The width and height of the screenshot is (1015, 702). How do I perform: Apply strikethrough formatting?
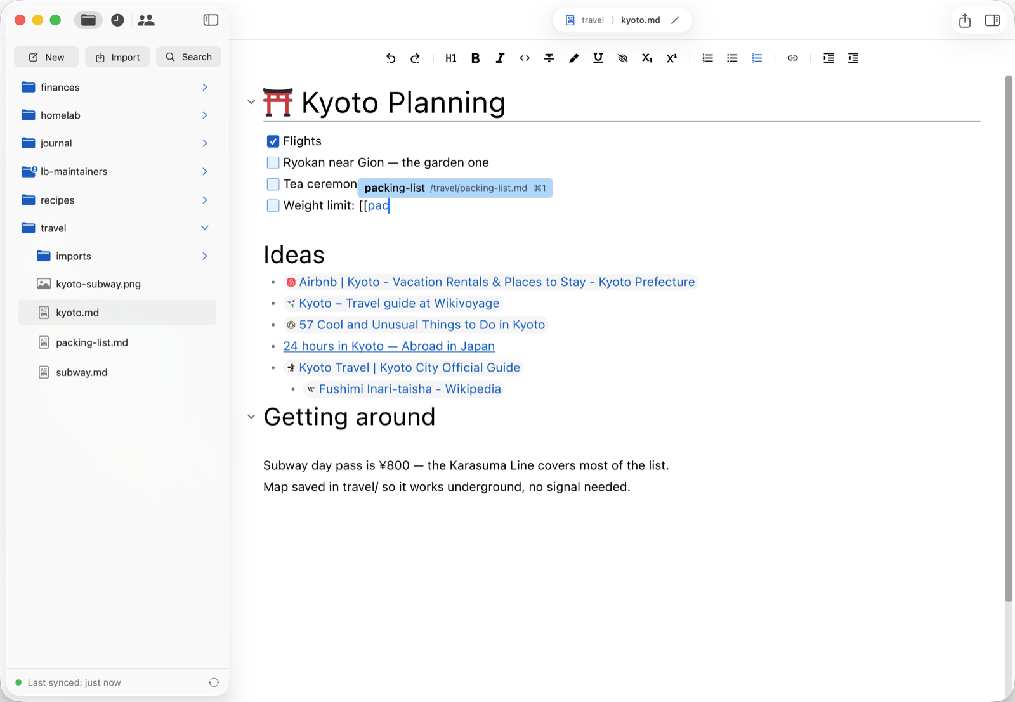(549, 58)
